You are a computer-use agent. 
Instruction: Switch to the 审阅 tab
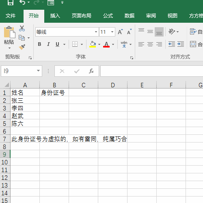[151, 16]
